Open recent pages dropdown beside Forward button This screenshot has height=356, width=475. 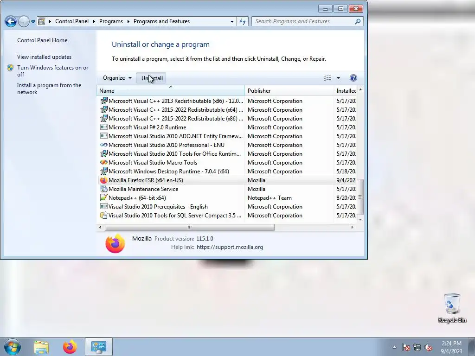click(x=33, y=21)
